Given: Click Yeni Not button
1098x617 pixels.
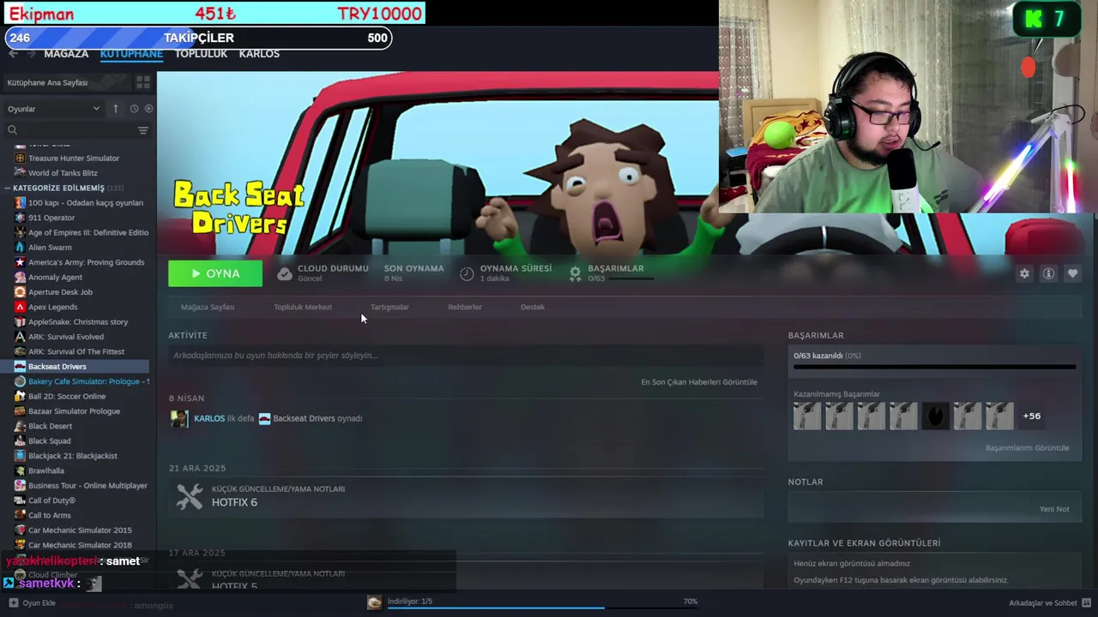Looking at the screenshot, I should (1054, 509).
